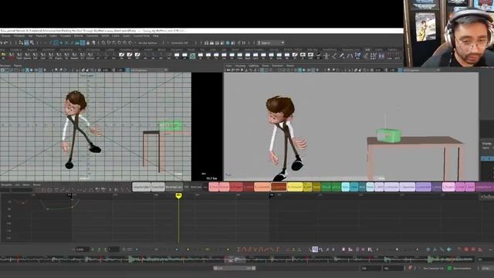Click the yellow current frame marker
The image size is (494, 278).
tap(178, 195)
